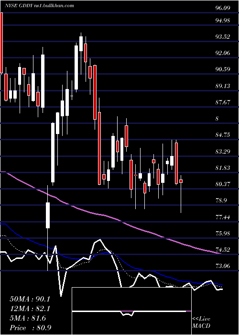
Task: Select the 77.44 price axis label
Action: click(223, 217)
